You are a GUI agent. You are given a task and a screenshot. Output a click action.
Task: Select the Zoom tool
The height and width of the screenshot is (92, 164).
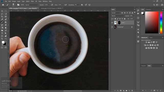point(2,39)
